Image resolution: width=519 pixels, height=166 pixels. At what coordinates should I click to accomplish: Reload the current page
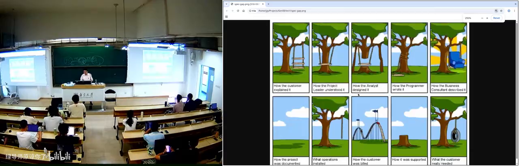tap(238, 11)
